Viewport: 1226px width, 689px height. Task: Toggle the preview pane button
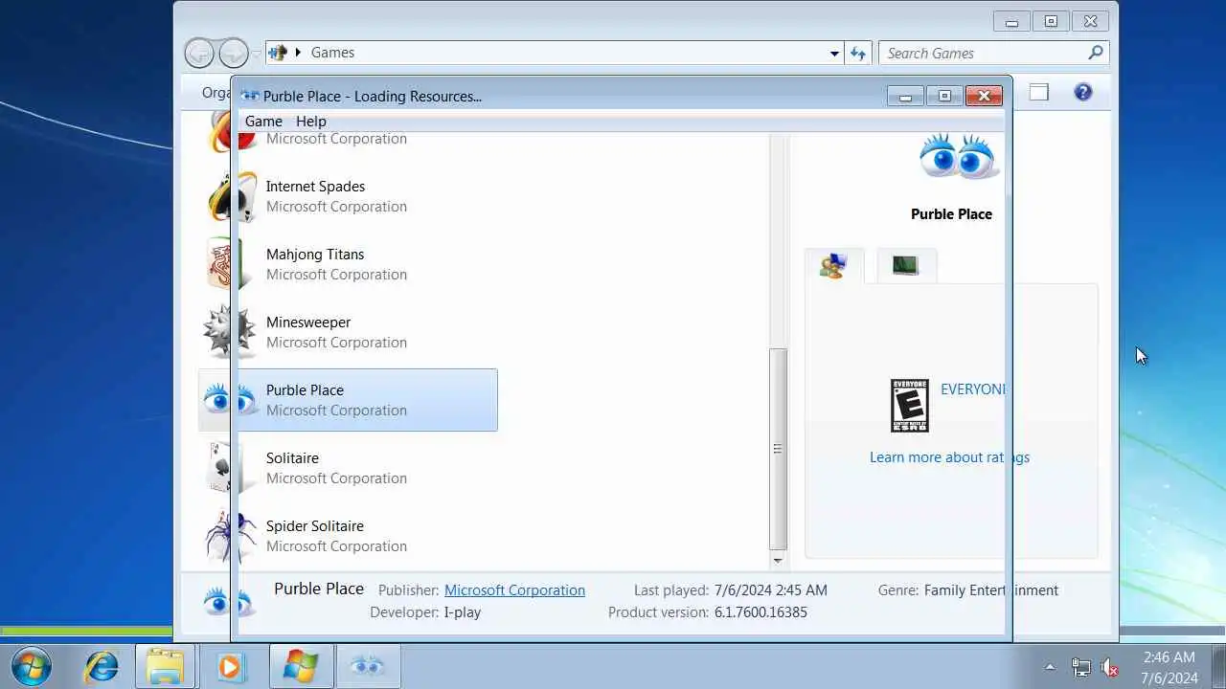1039,92
